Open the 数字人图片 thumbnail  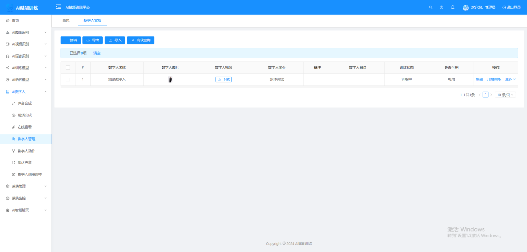pos(170,79)
